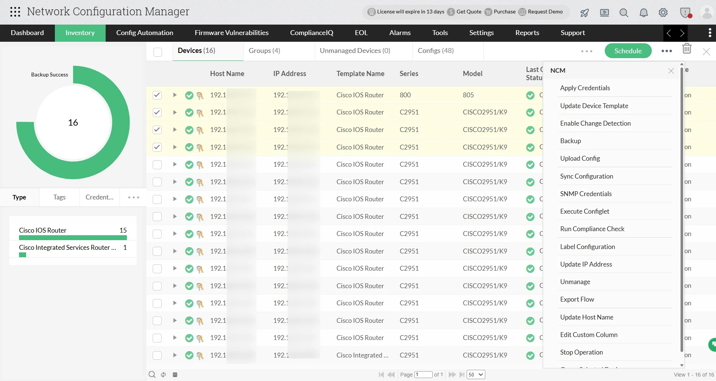Open the settings gear icon
716x381 pixels.
(x=663, y=12)
